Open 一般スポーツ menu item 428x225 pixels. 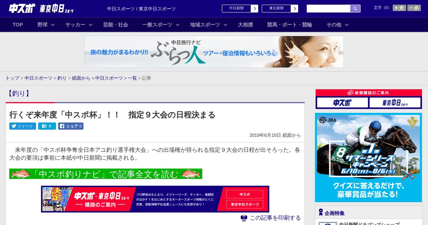[157, 25]
